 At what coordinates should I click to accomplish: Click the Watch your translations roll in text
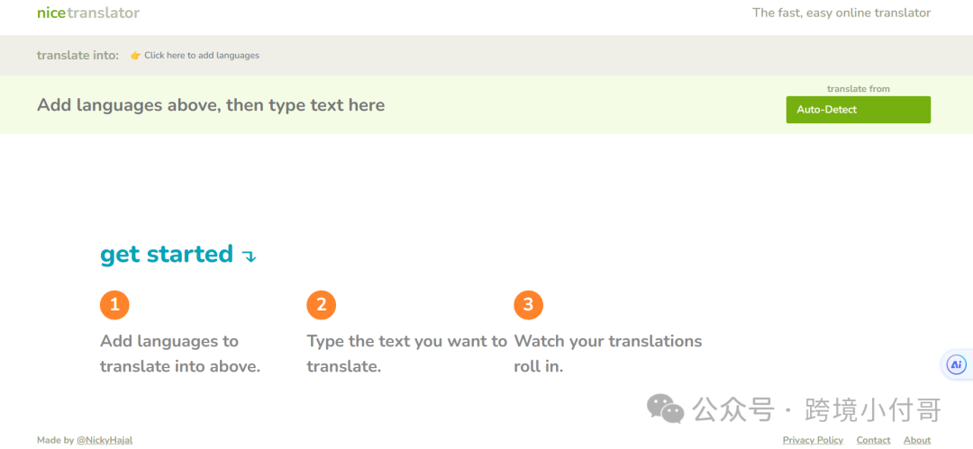click(608, 354)
